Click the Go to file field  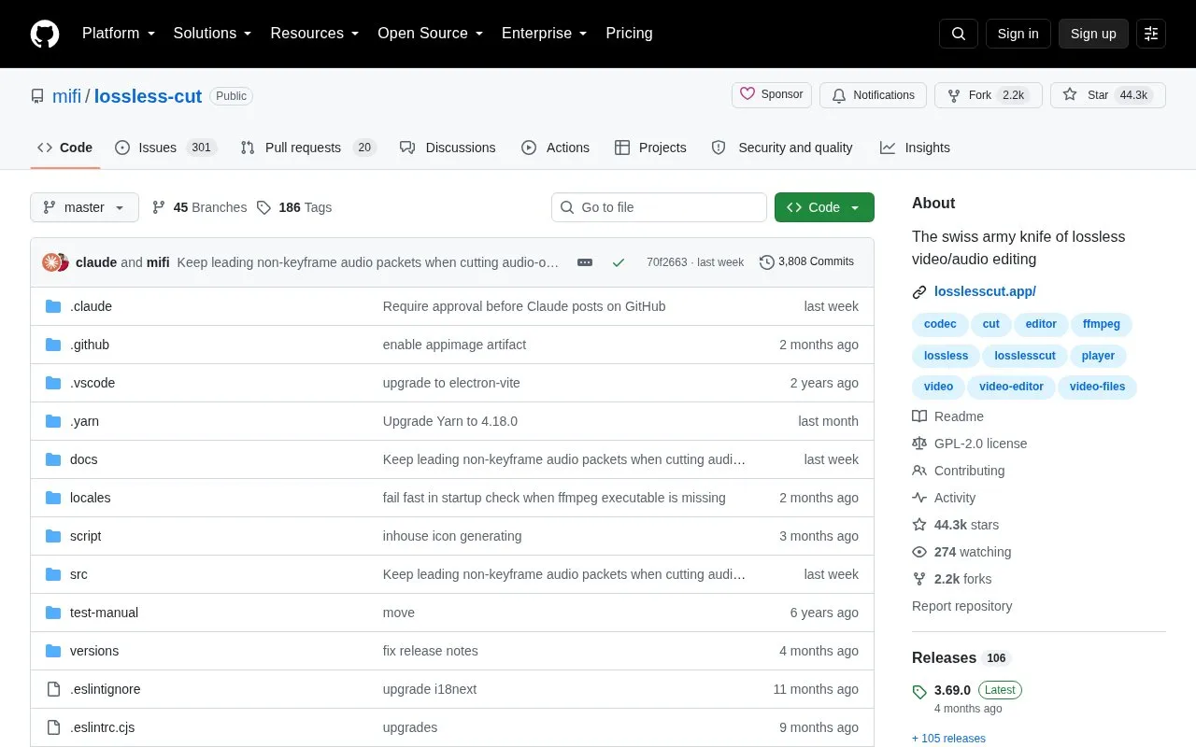pos(659,207)
